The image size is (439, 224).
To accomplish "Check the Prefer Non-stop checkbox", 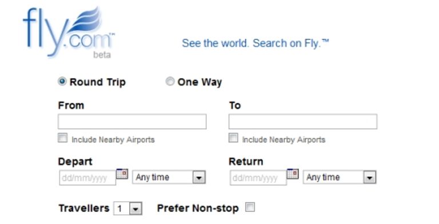I will (x=250, y=207).
